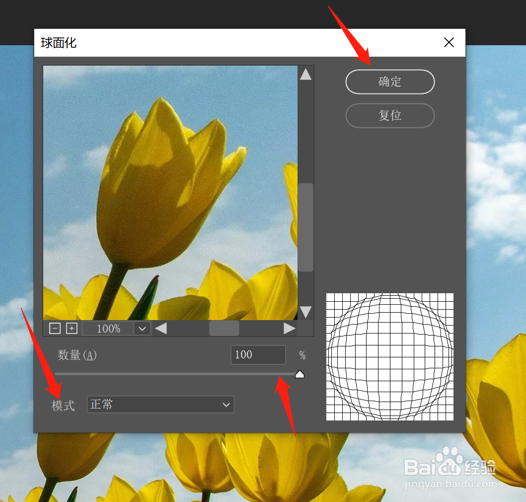Click the 数量(A) label
Viewport: 526px width, 502px height.
(x=77, y=355)
